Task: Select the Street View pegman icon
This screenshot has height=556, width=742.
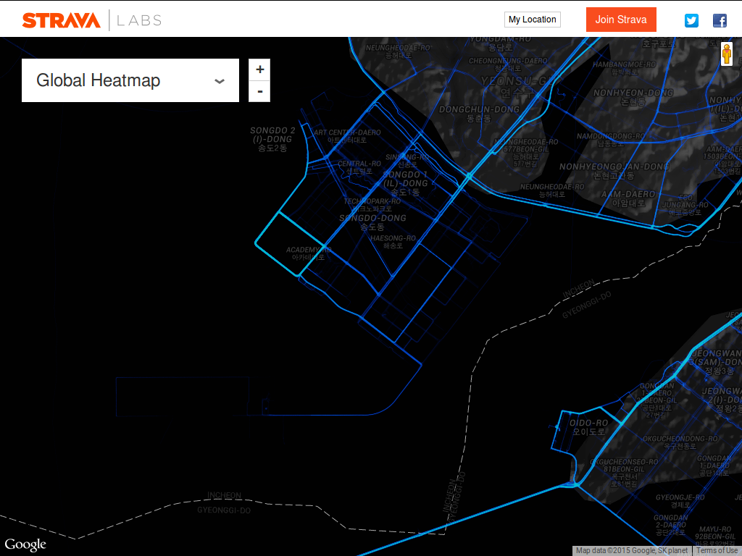Action: tap(726, 54)
